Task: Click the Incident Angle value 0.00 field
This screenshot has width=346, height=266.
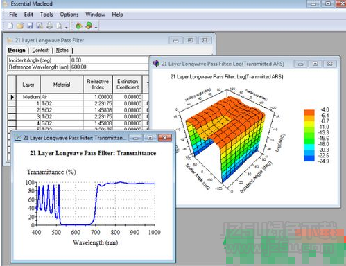Action: click(110, 60)
